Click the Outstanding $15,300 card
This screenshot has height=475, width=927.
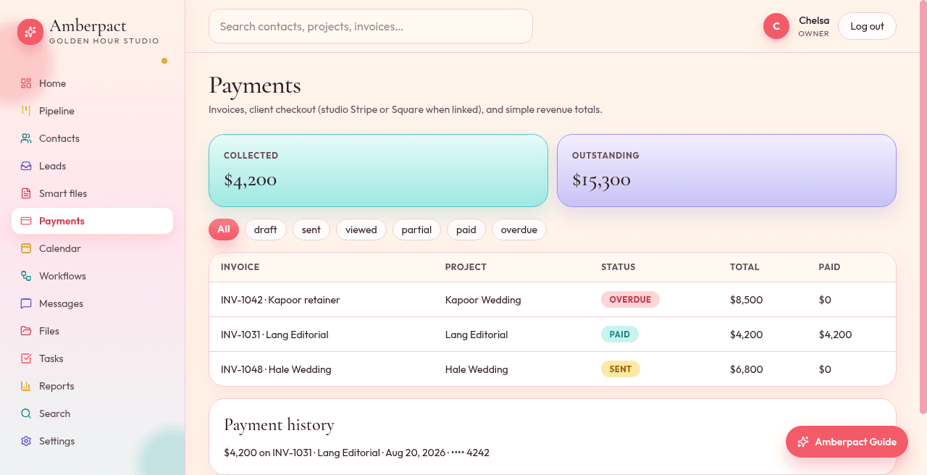point(726,171)
